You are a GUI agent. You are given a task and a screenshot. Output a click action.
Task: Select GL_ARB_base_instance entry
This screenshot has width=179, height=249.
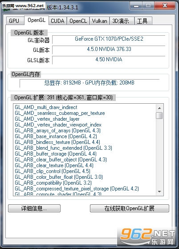tap(56, 136)
